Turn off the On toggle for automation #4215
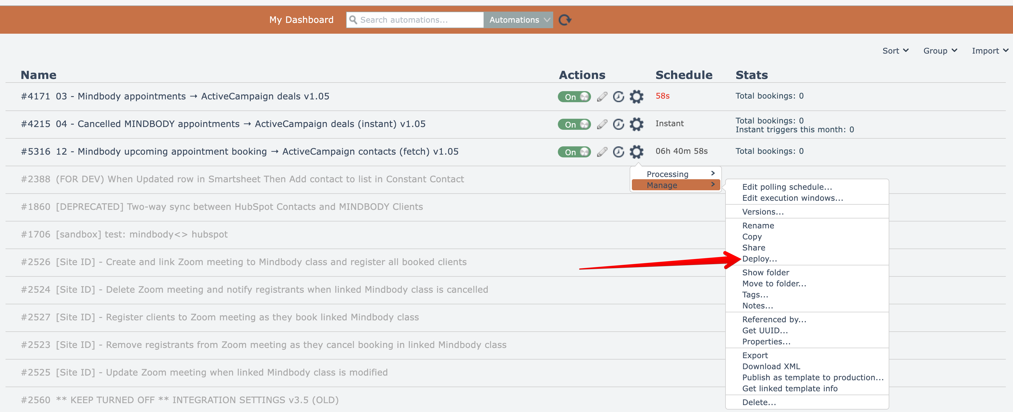Image resolution: width=1013 pixels, height=412 pixels. tap(574, 124)
